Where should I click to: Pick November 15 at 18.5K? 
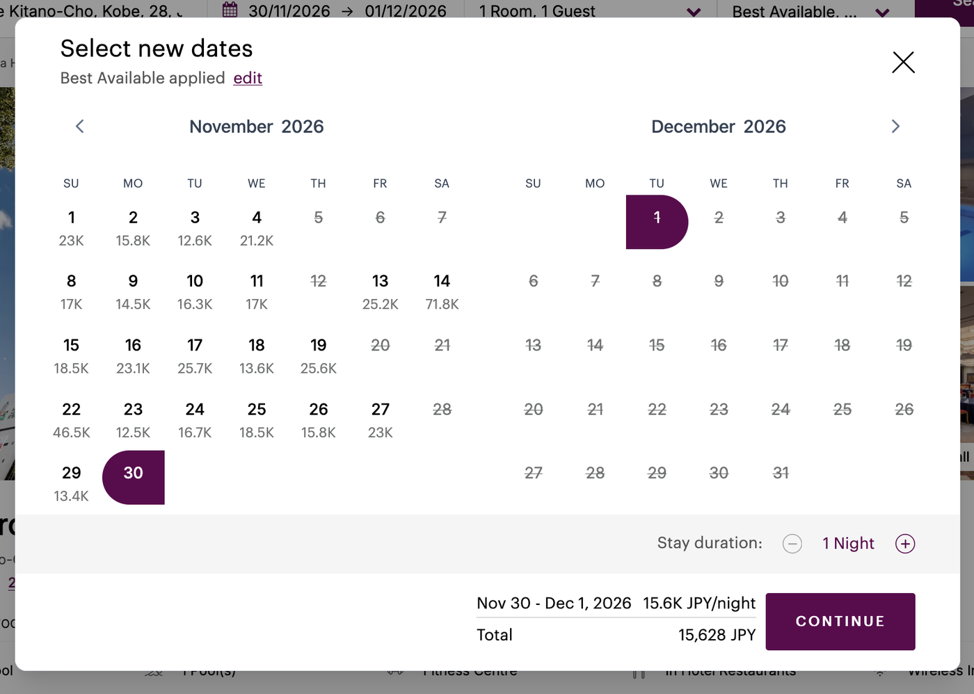coord(71,356)
